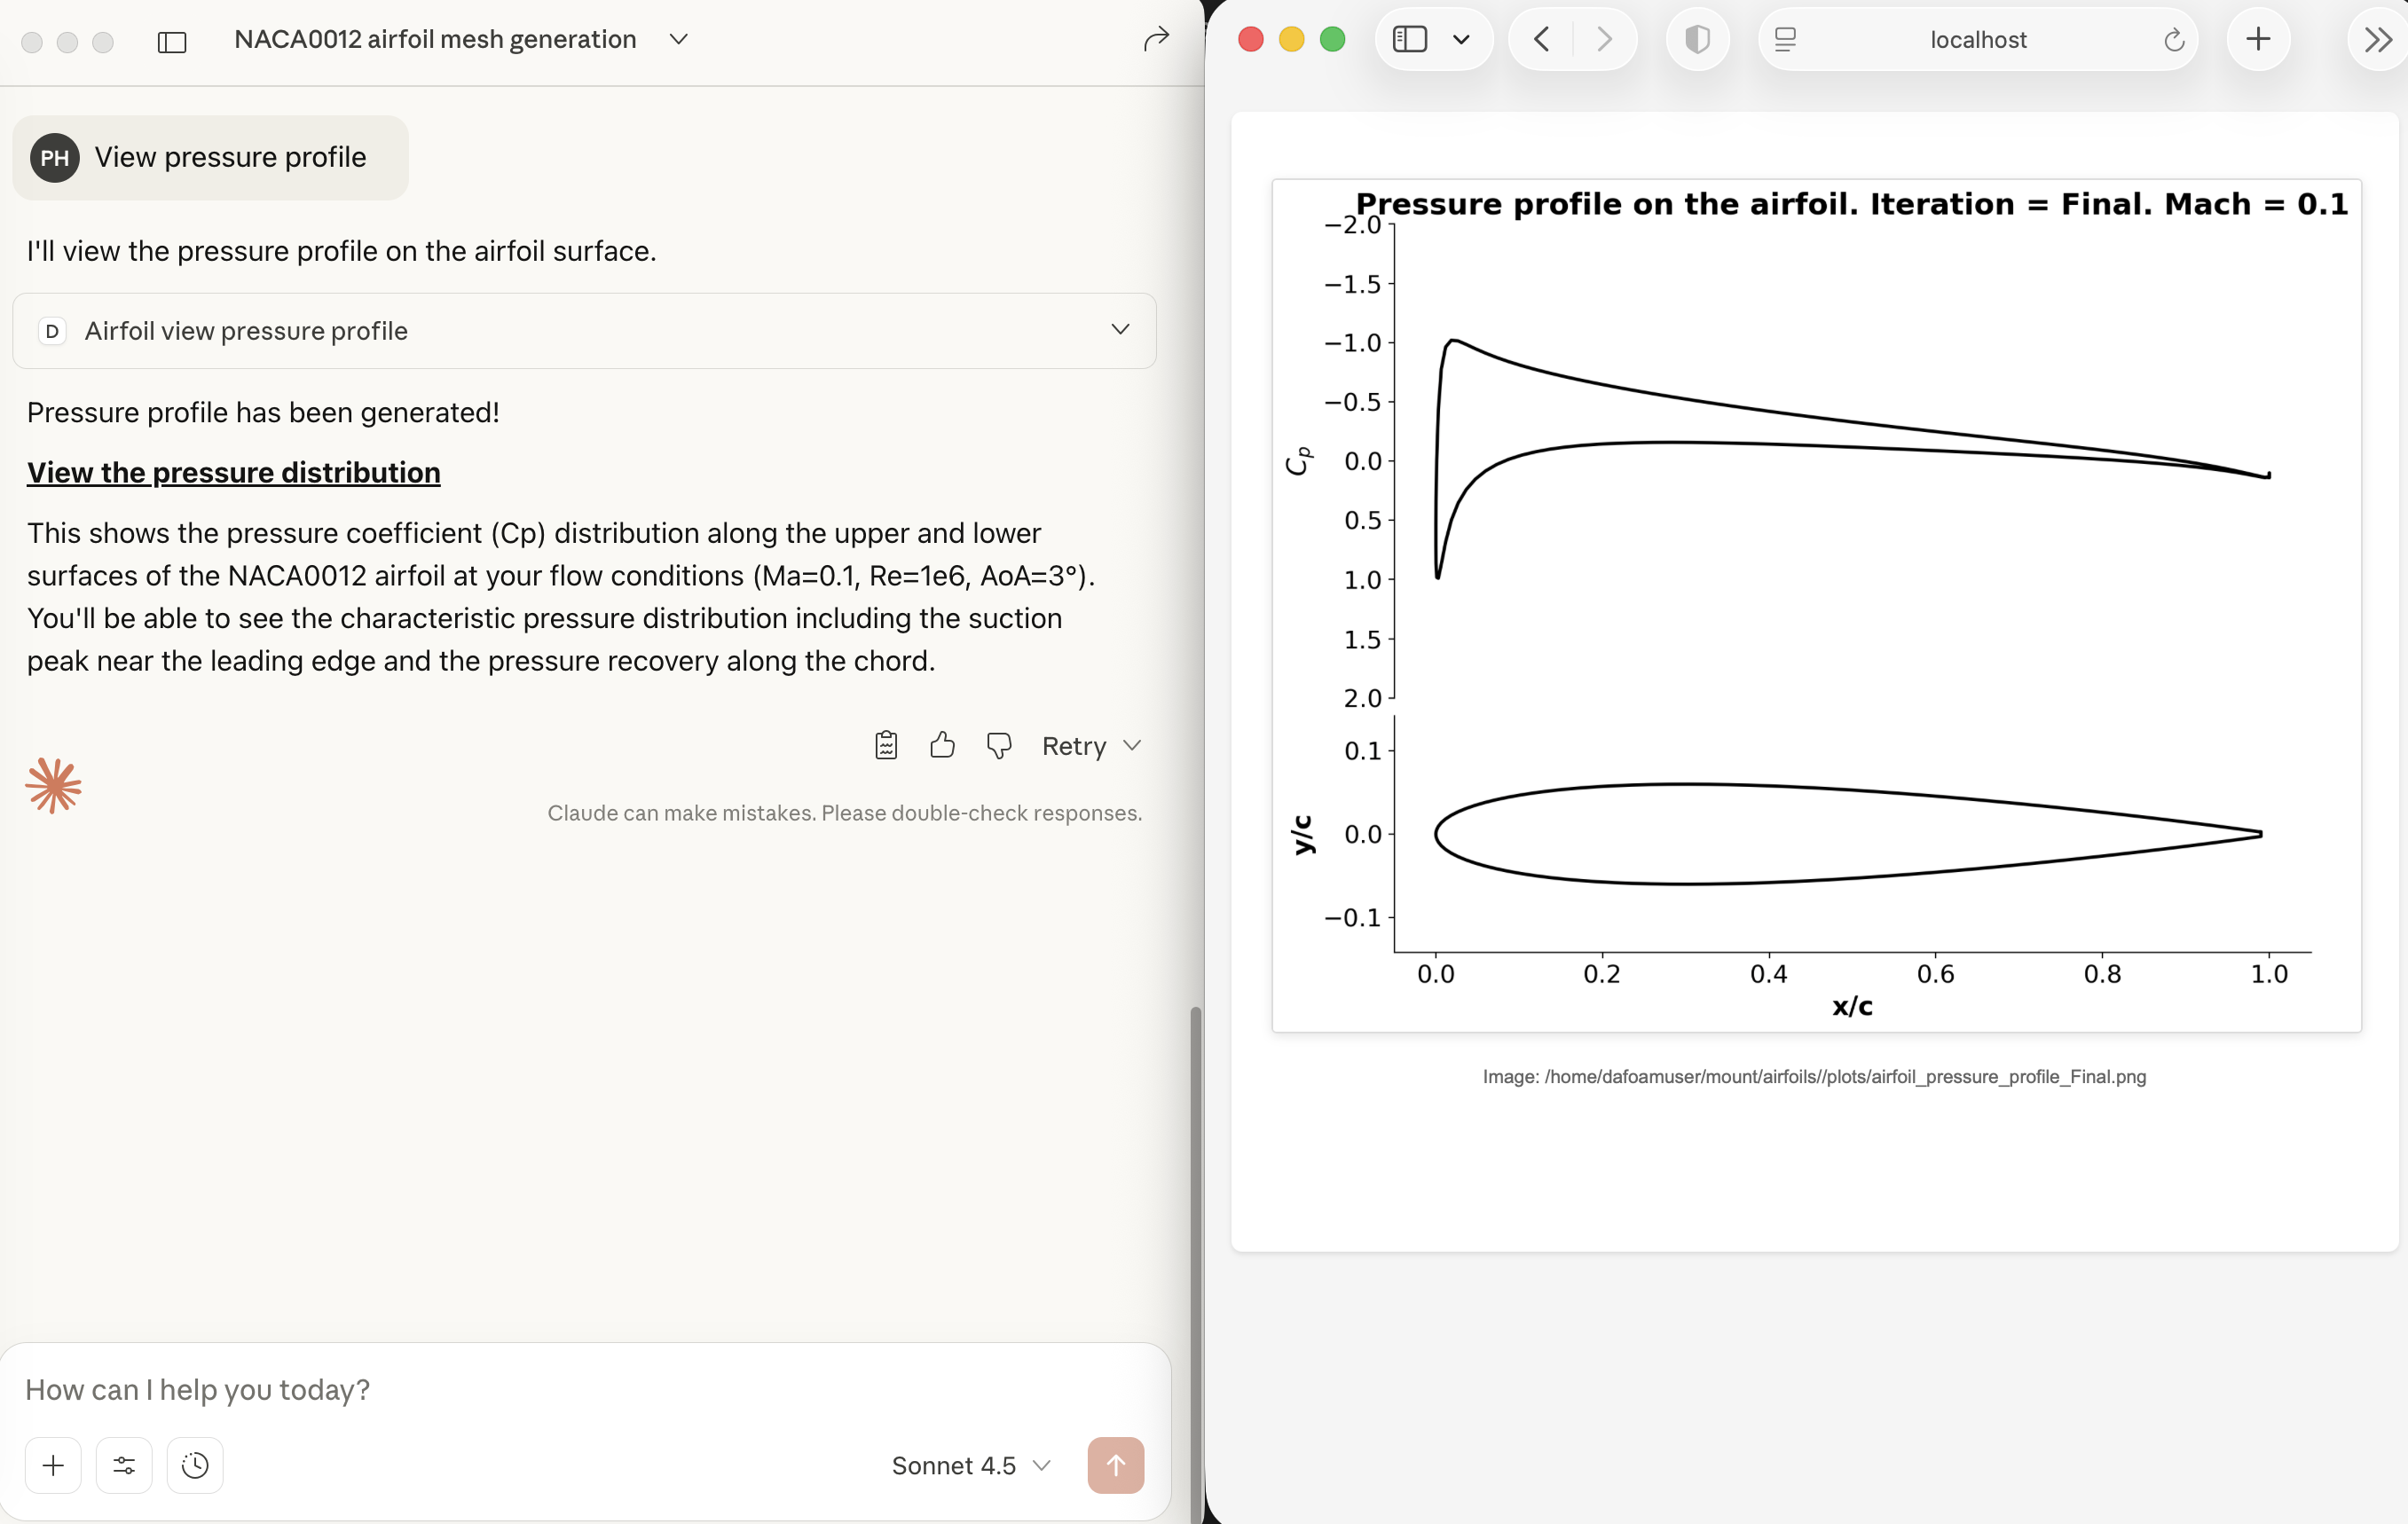The width and height of the screenshot is (2408, 1524).
Task: Click the share conversation arrow icon
Action: (x=1155, y=40)
